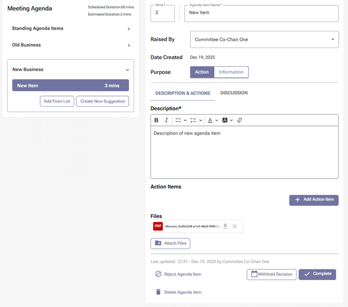Set Purpose to Action
Viewport: 348px width, 307px height.
202,72
